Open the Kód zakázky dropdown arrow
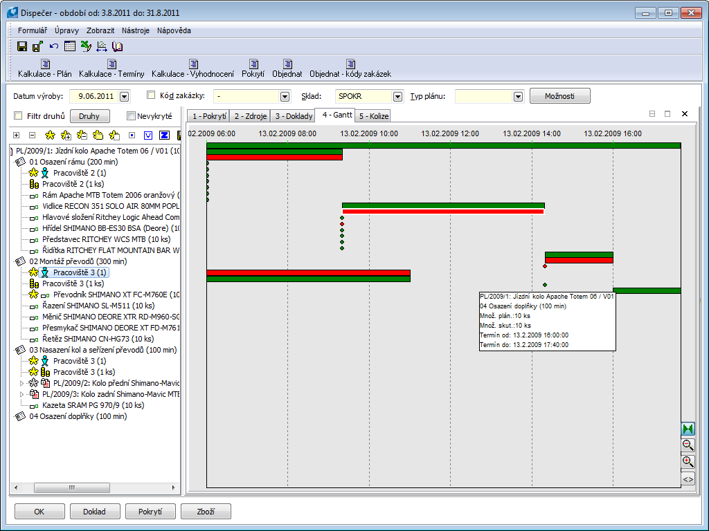 (285, 96)
